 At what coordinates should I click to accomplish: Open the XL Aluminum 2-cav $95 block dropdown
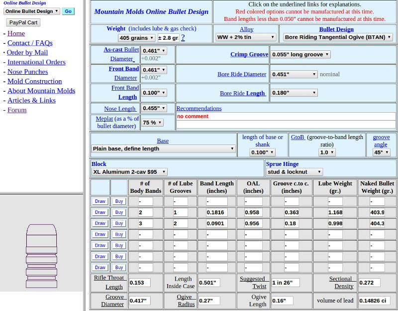click(129, 172)
